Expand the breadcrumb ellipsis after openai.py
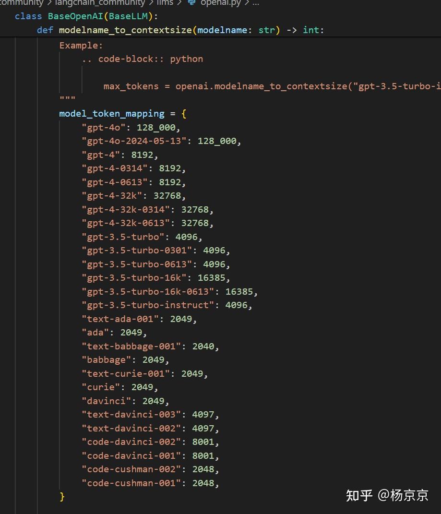 (x=256, y=2)
